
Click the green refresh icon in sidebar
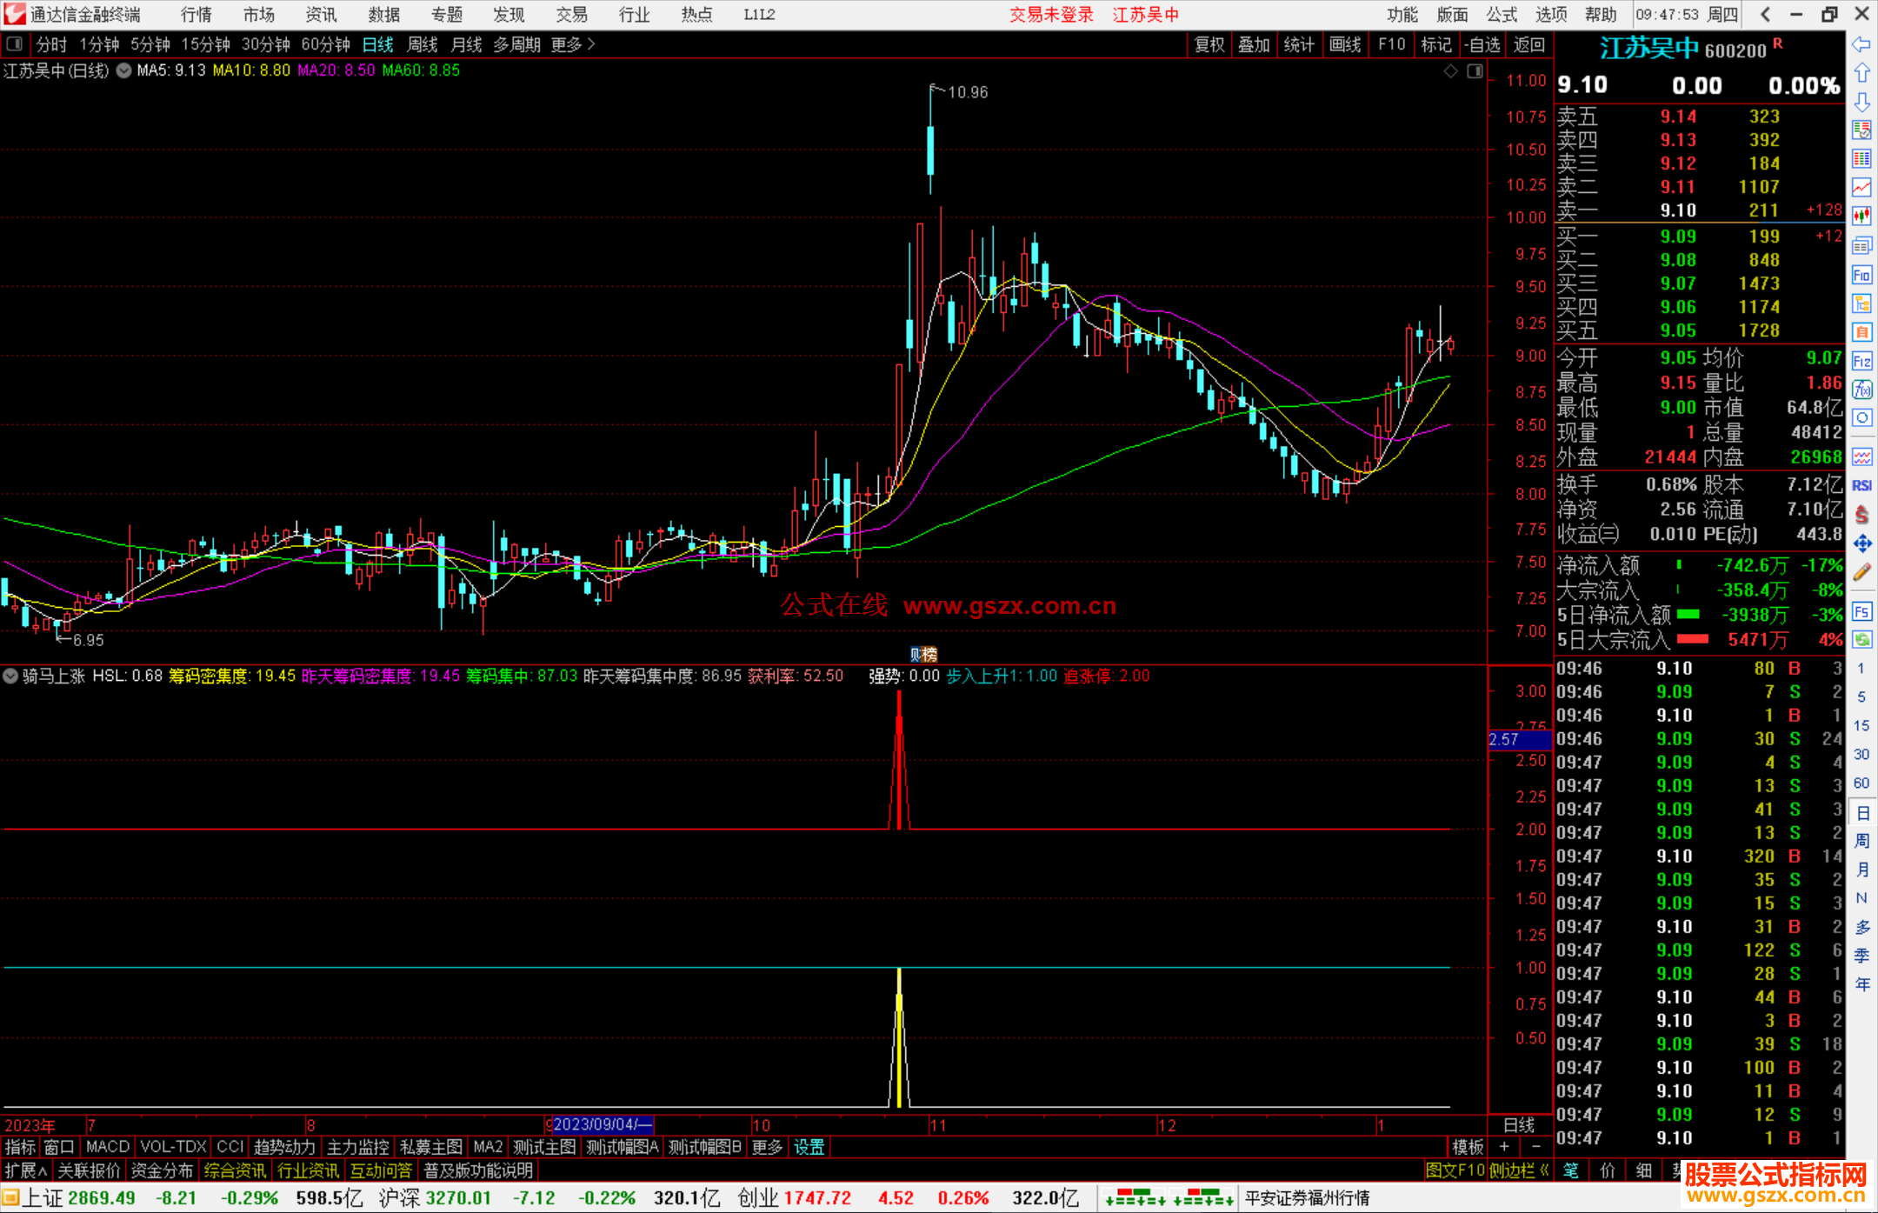(x=1861, y=640)
